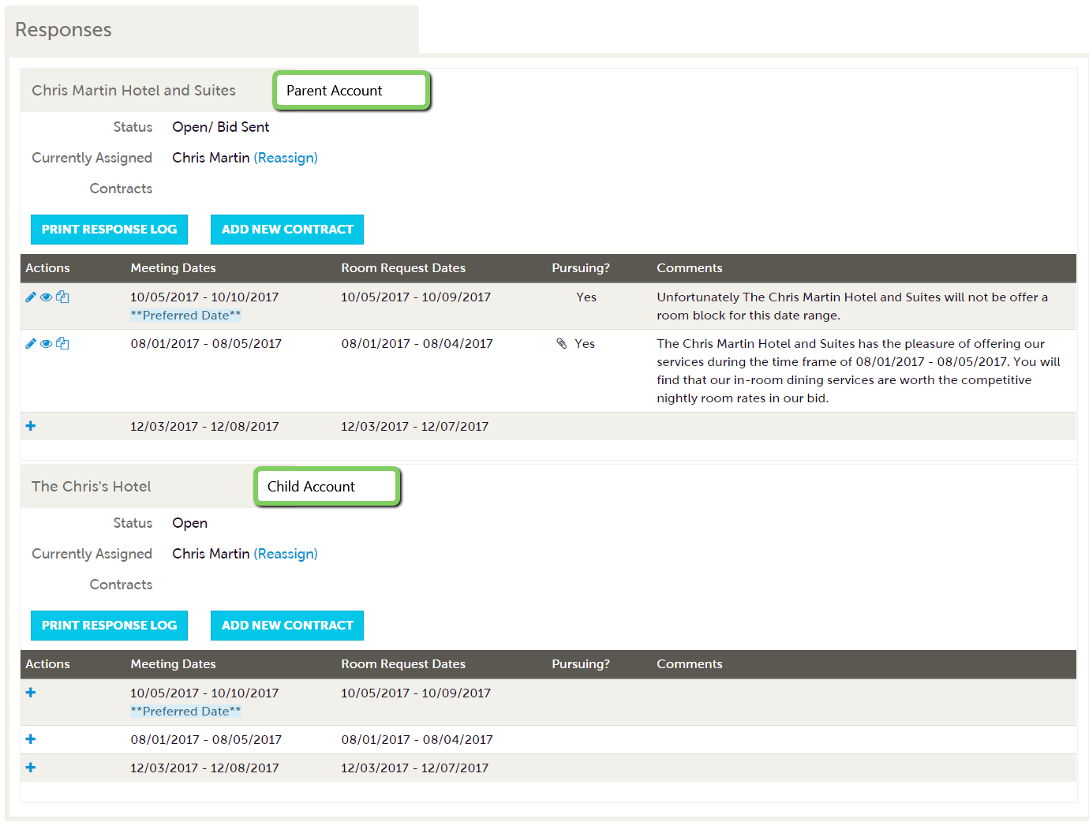
Task: Add new contract for Chris Martin Hotel and Suites
Action: [x=287, y=230]
